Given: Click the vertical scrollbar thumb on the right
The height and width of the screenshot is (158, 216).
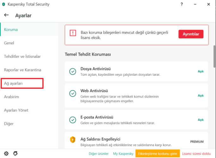Looking at the screenshot, I should pyautogui.click(x=214, y=57).
